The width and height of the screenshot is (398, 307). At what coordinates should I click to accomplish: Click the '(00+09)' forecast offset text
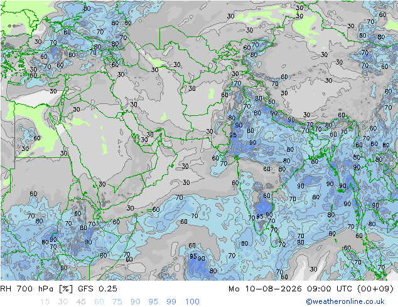click(x=375, y=289)
